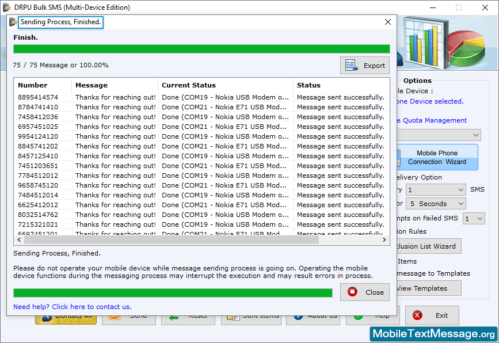Click the red stop Close button

[x=365, y=292]
